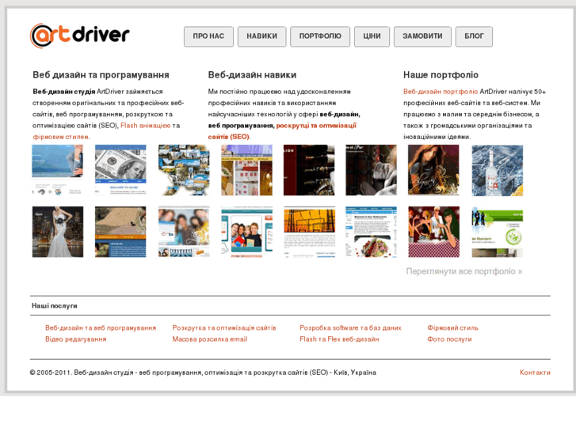Open the ПРО НАС menu item

pyautogui.click(x=208, y=36)
